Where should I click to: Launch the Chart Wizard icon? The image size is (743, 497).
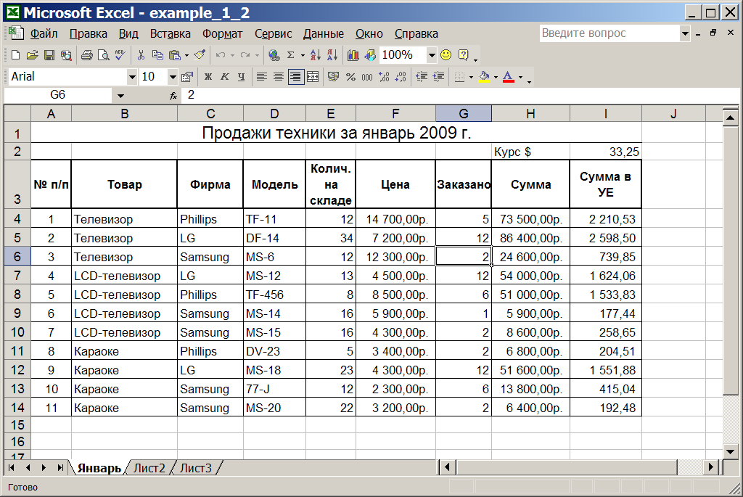353,55
